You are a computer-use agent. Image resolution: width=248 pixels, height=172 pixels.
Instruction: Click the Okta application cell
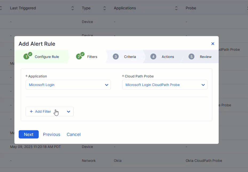pyautogui.click(x=118, y=161)
